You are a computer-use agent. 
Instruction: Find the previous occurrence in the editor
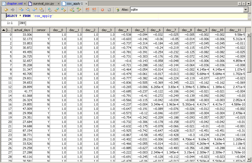point(21,10)
